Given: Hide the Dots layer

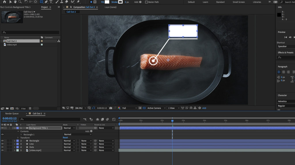Looking at the screenshot, I should [x=2, y=147].
